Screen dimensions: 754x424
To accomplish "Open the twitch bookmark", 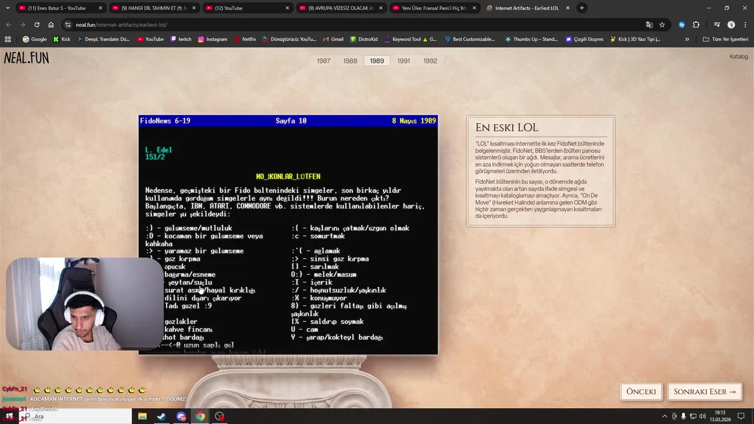I will coord(181,39).
